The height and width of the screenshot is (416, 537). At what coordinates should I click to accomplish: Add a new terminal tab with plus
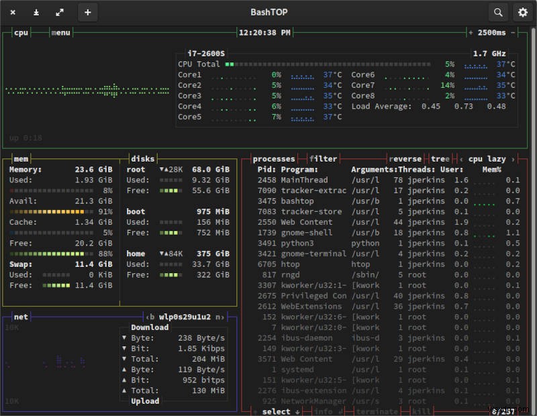click(x=88, y=13)
